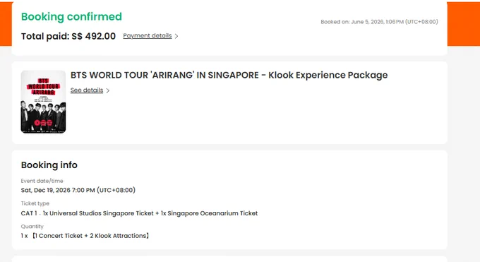Click the chevron arrow next to See details
The height and width of the screenshot is (262, 480).
(107, 90)
